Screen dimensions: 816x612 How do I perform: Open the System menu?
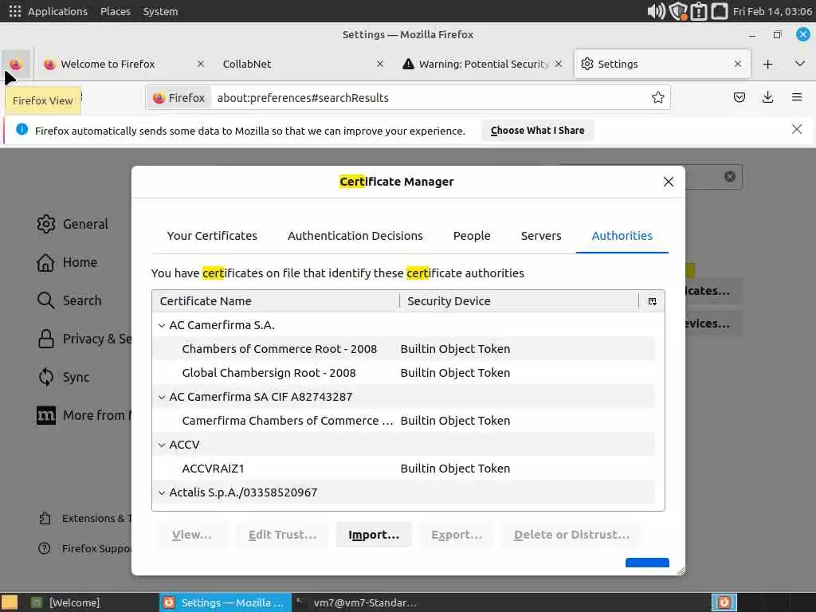point(160,11)
